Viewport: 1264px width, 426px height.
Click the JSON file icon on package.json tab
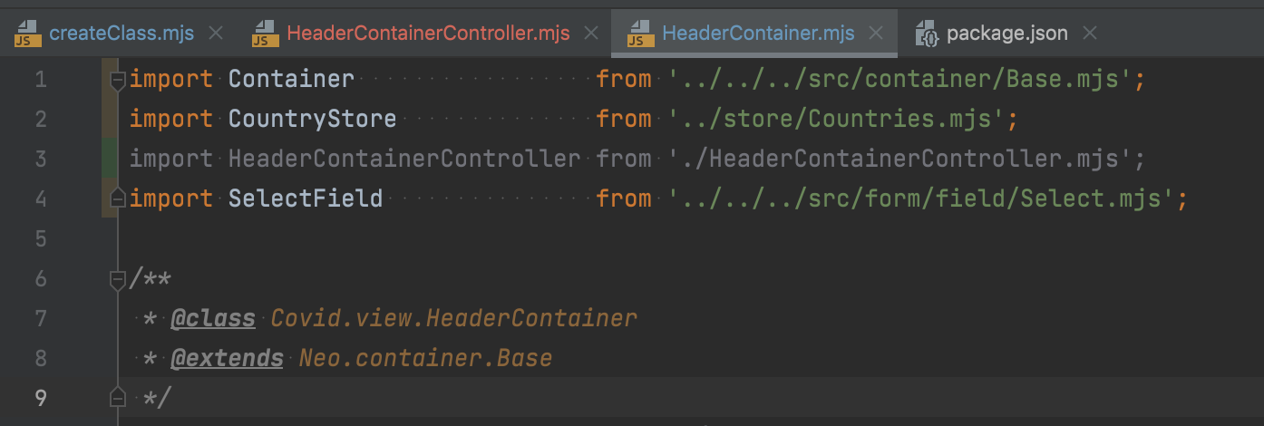[x=926, y=34]
